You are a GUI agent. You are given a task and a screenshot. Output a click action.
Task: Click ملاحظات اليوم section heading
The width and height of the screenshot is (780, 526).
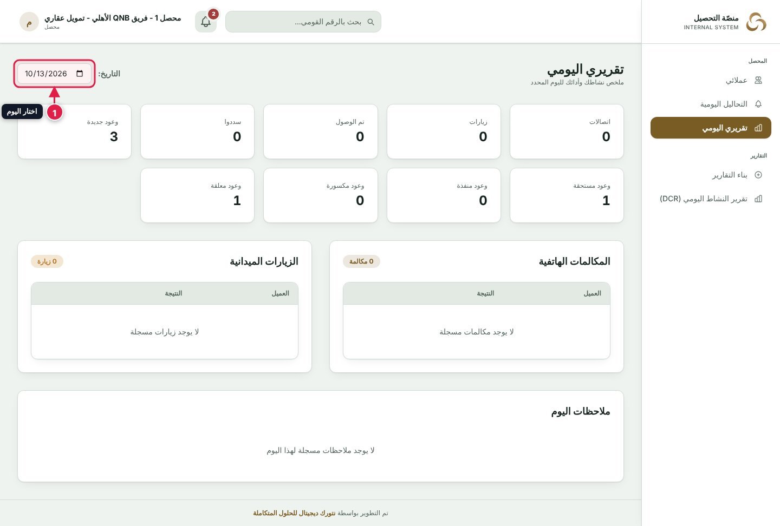tap(581, 411)
